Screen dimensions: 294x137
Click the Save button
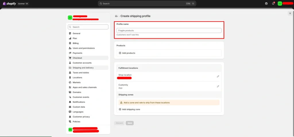(130, 123)
